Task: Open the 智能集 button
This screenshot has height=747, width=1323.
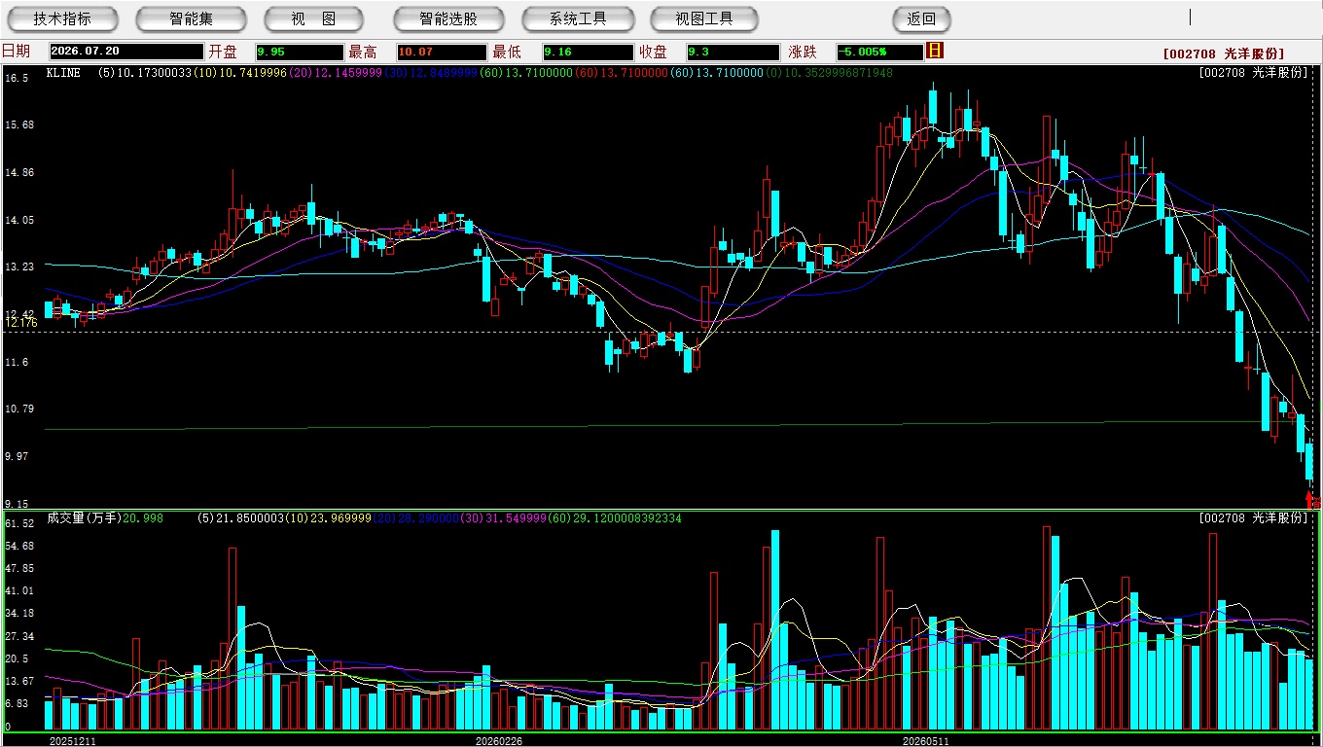Action: point(191,18)
